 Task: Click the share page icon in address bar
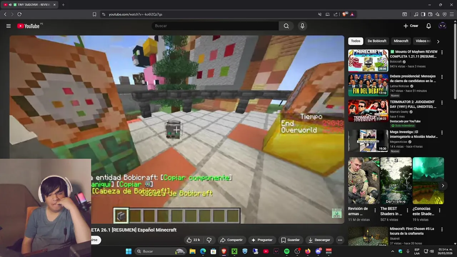(336, 14)
